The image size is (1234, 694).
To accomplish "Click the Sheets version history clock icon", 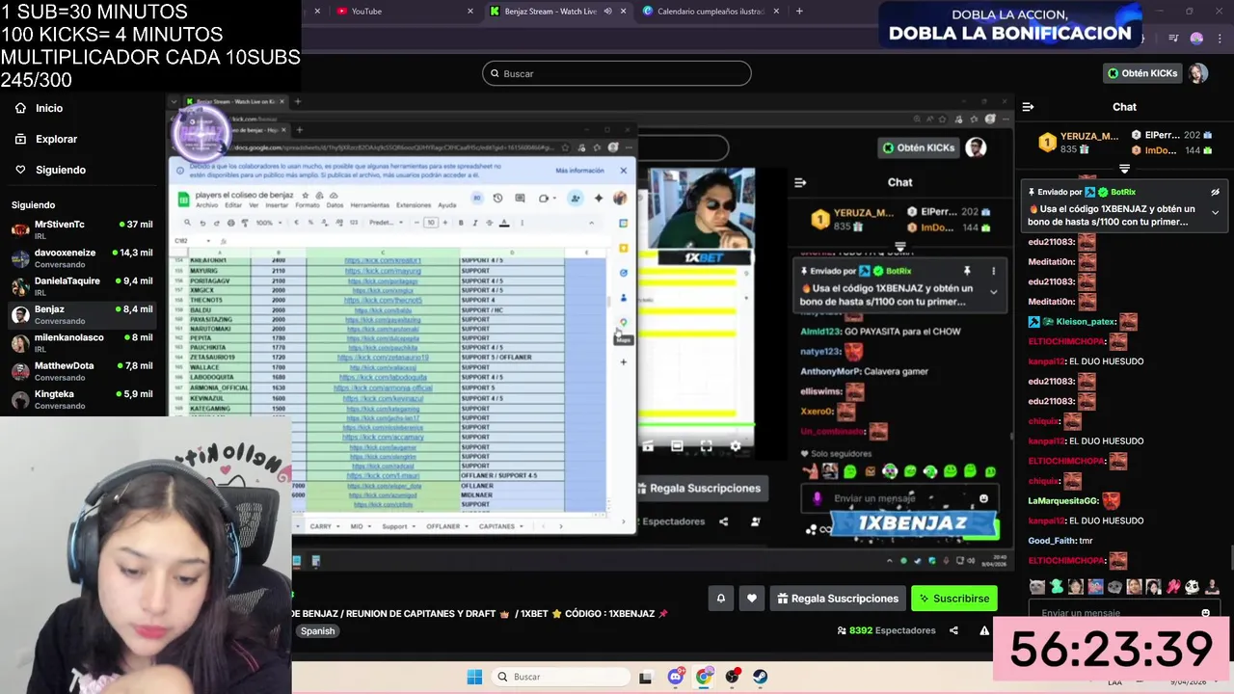I will coord(497,199).
